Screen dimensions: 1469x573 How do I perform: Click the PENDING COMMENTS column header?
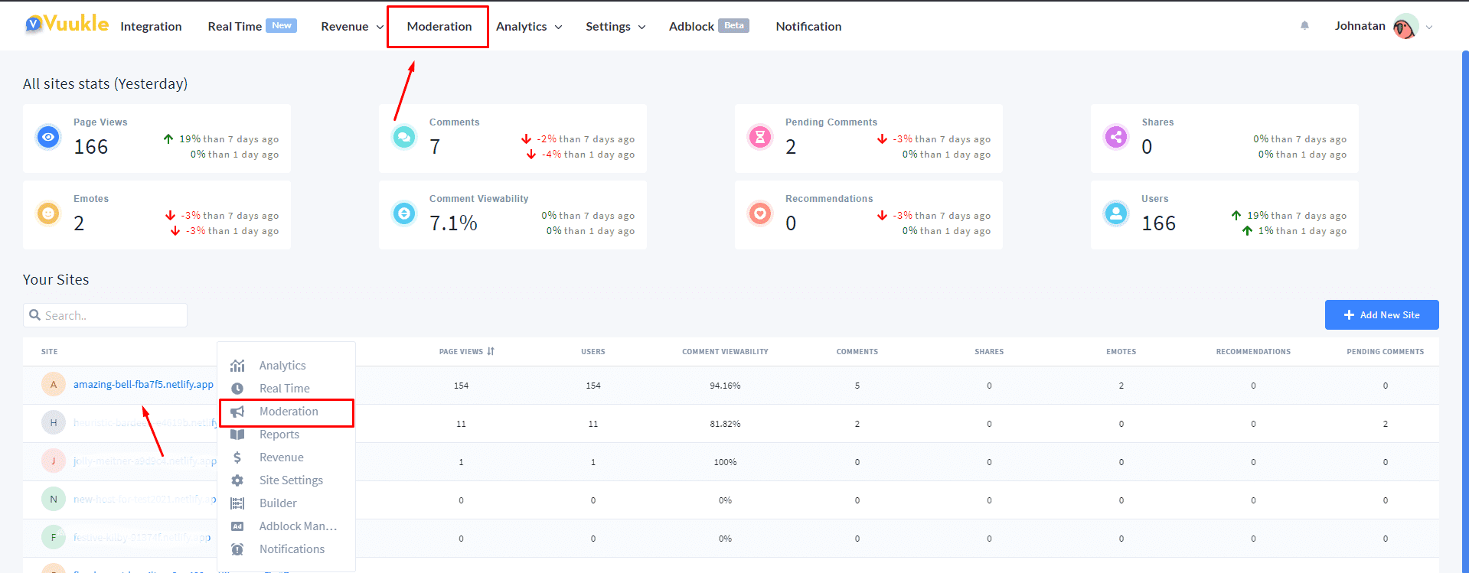[x=1385, y=352]
